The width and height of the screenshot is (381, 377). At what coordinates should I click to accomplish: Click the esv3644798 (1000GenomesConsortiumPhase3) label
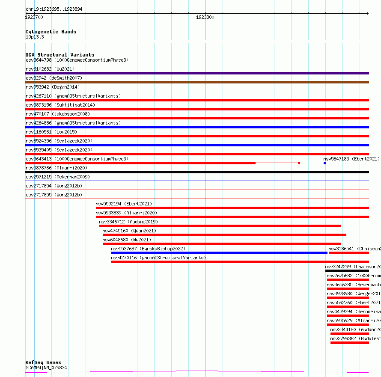(x=77, y=60)
